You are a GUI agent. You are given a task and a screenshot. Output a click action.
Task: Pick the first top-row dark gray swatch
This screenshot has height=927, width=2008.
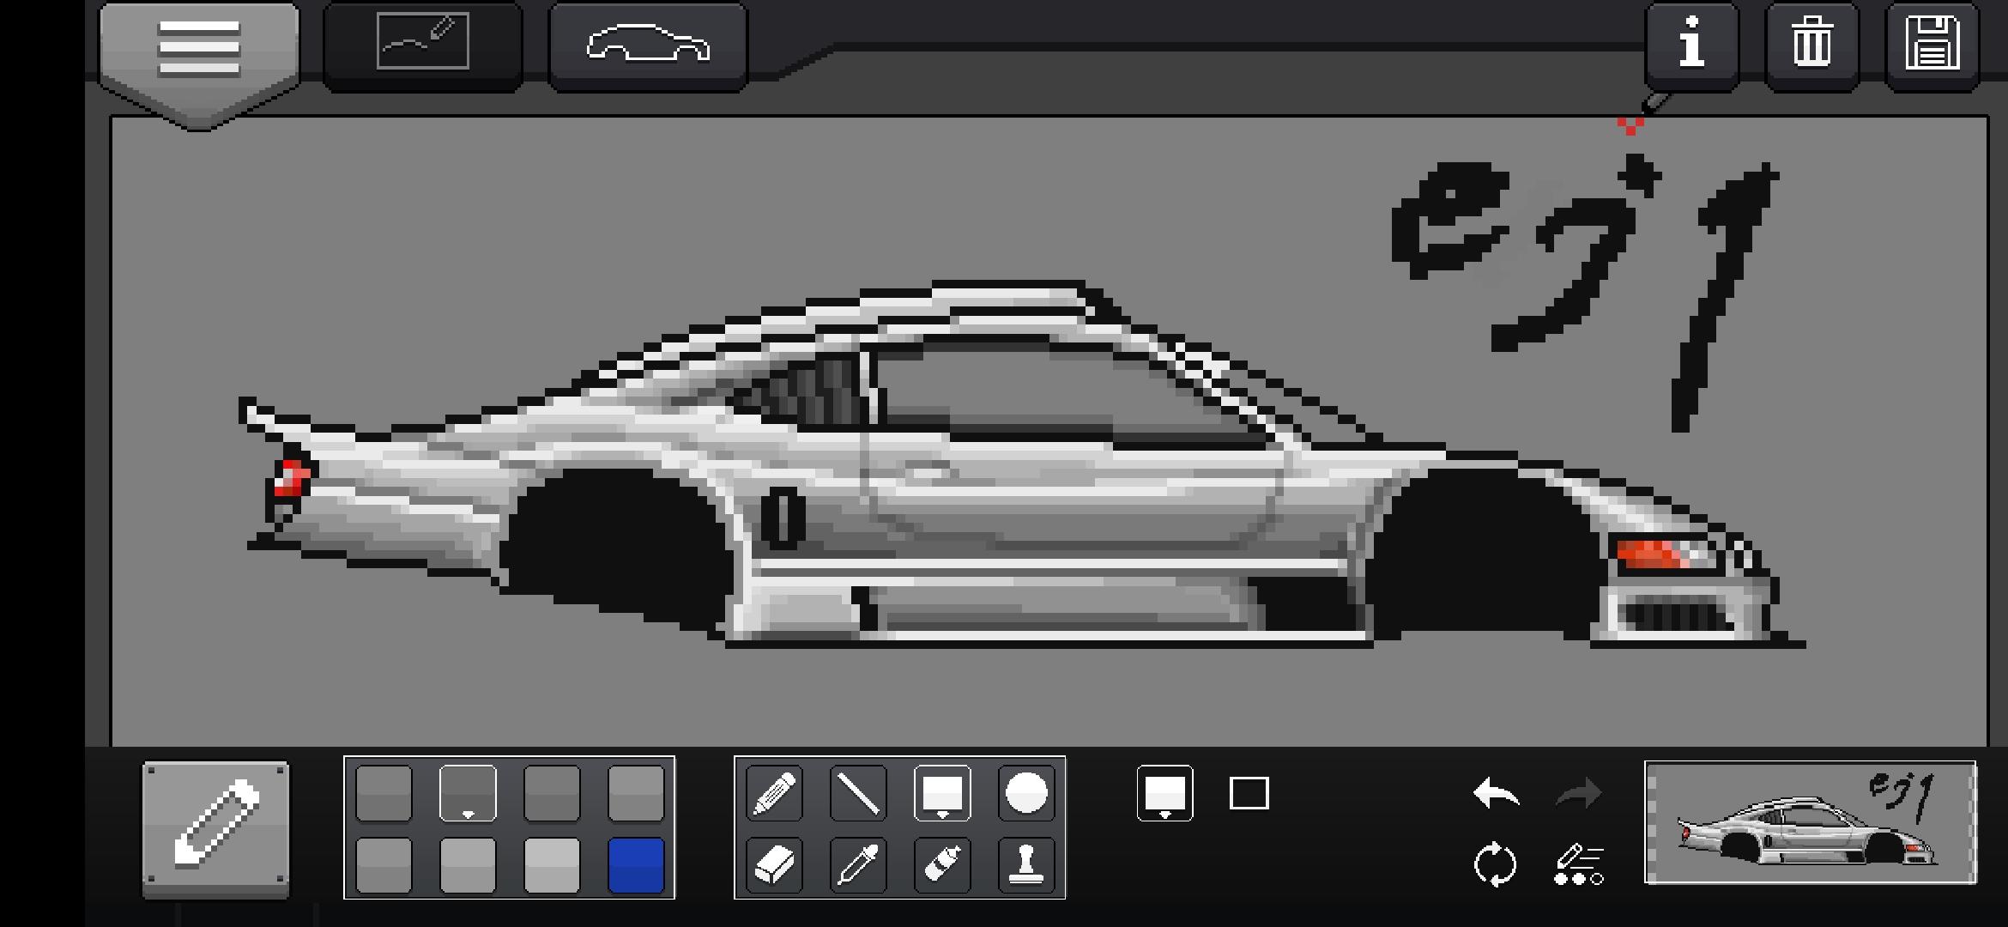pyautogui.click(x=384, y=793)
